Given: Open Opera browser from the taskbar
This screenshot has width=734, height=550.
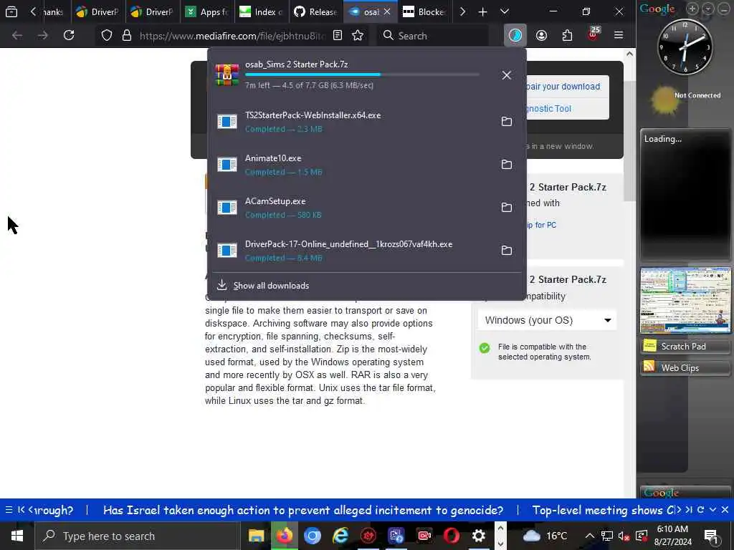Looking at the screenshot, I should 452,536.
